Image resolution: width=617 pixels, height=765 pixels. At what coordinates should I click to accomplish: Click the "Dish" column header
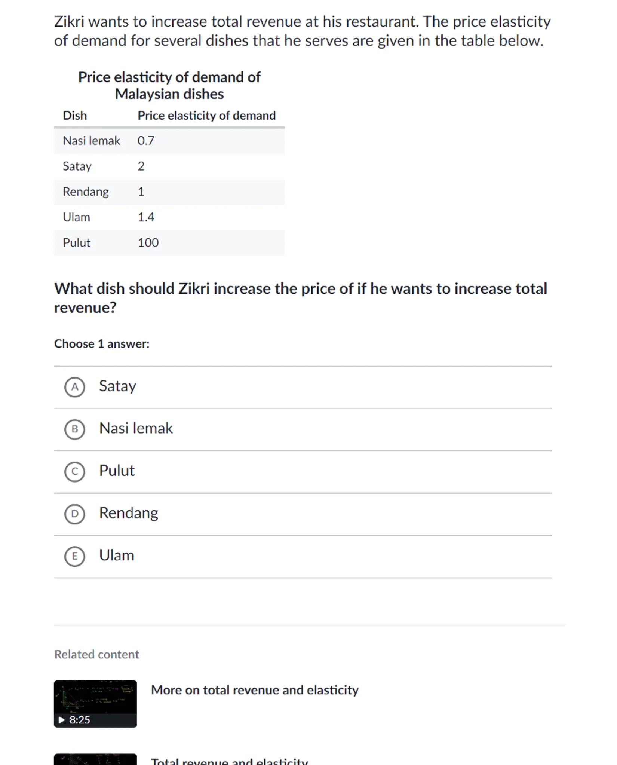(75, 116)
